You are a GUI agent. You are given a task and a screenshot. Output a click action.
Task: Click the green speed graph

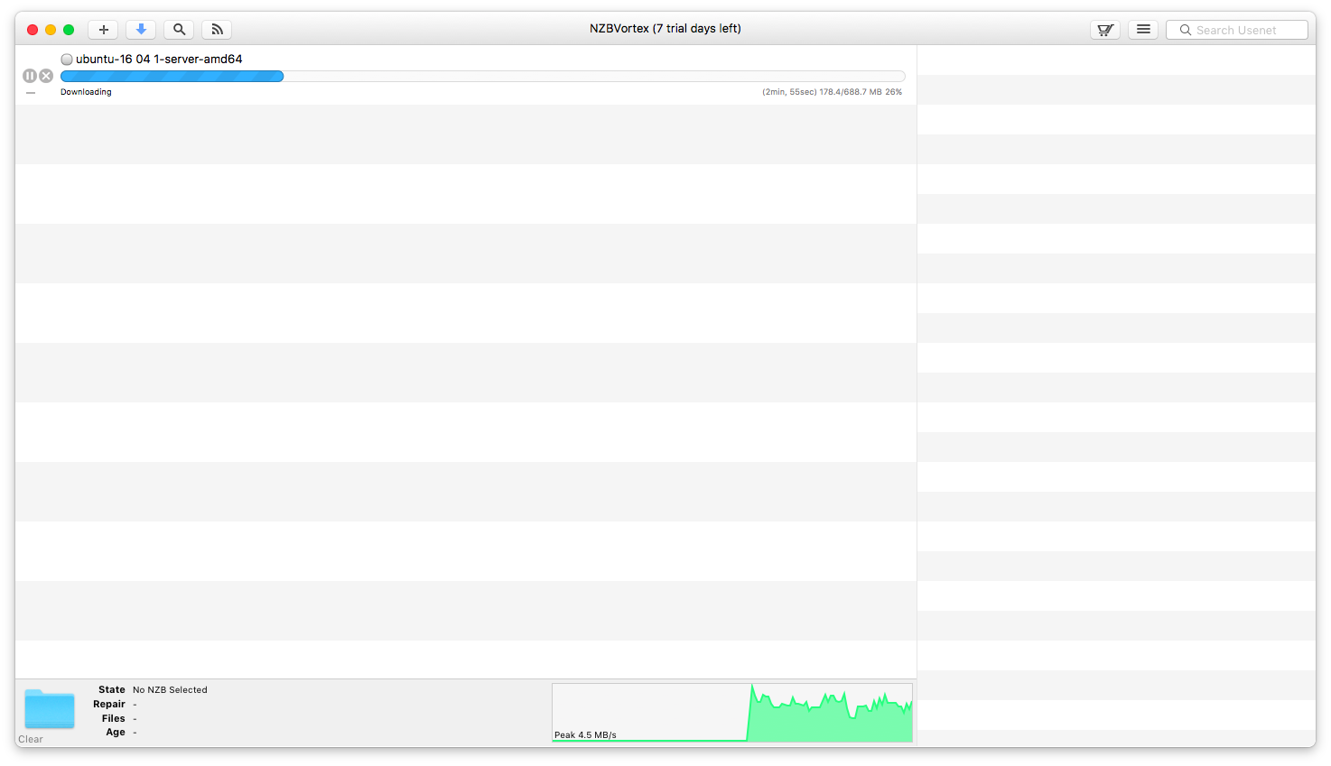tap(732, 713)
